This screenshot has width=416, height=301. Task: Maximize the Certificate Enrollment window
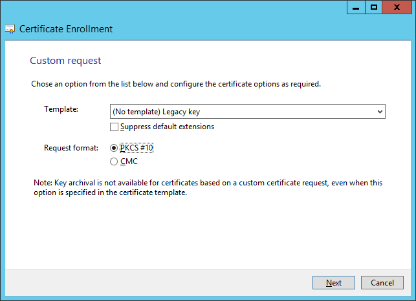click(373, 7)
